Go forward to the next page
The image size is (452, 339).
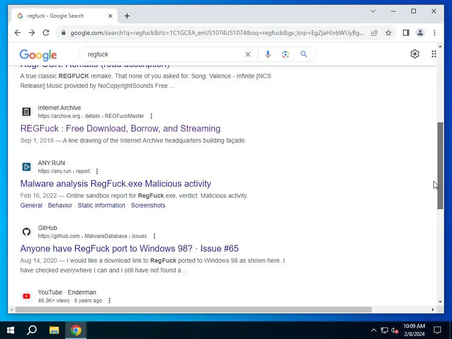pos(32,33)
